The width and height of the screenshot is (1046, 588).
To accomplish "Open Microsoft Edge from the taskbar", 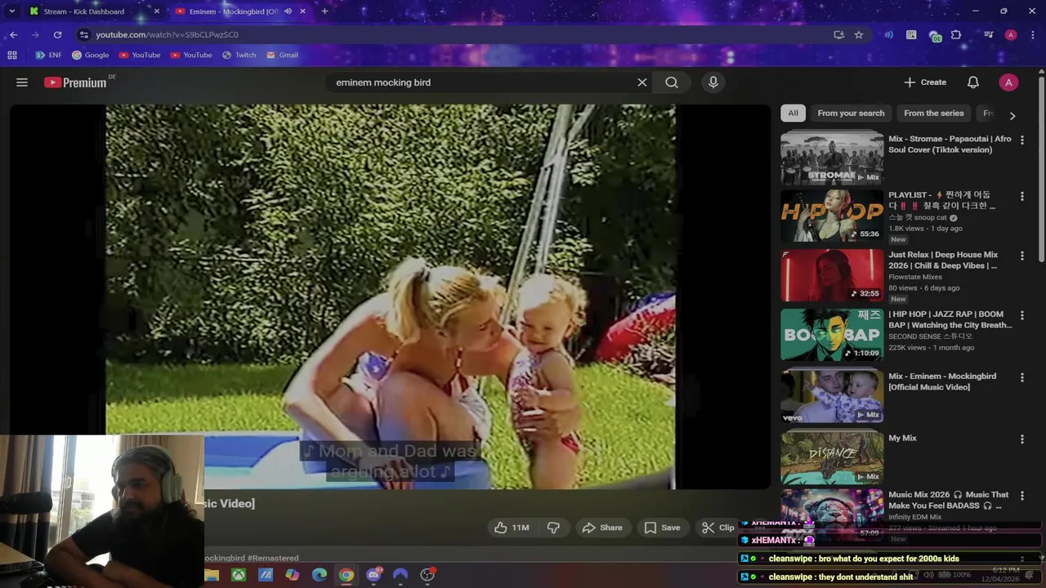I will pyautogui.click(x=320, y=575).
